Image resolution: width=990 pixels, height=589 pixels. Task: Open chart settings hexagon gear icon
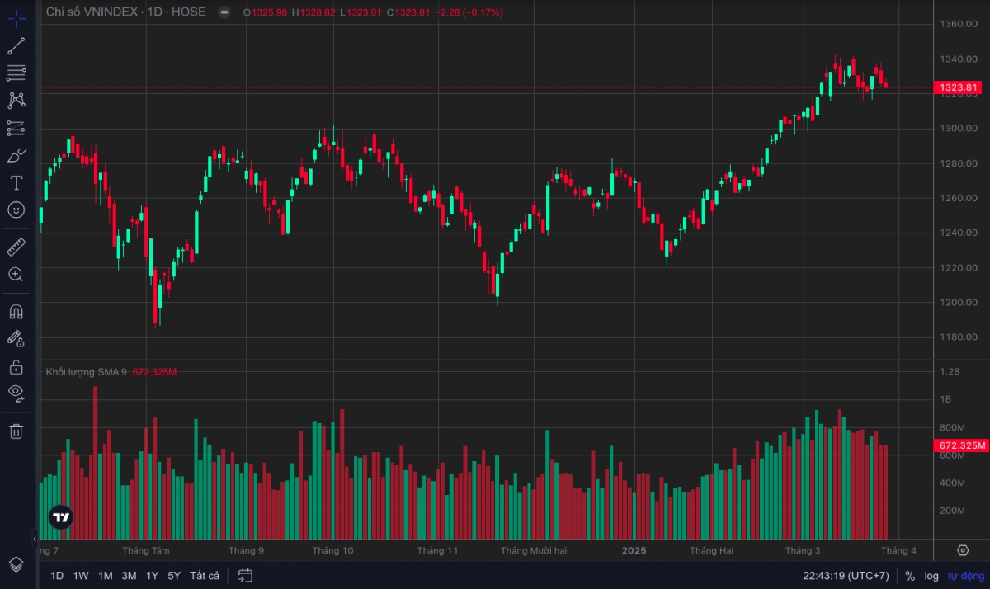(x=963, y=550)
